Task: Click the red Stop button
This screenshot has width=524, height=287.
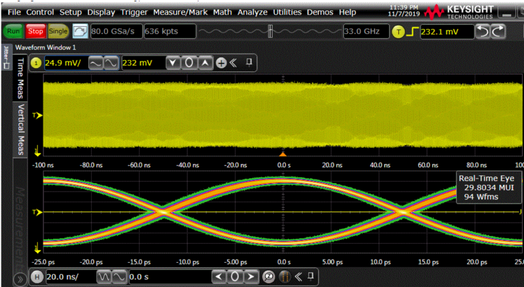Action: pos(35,31)
